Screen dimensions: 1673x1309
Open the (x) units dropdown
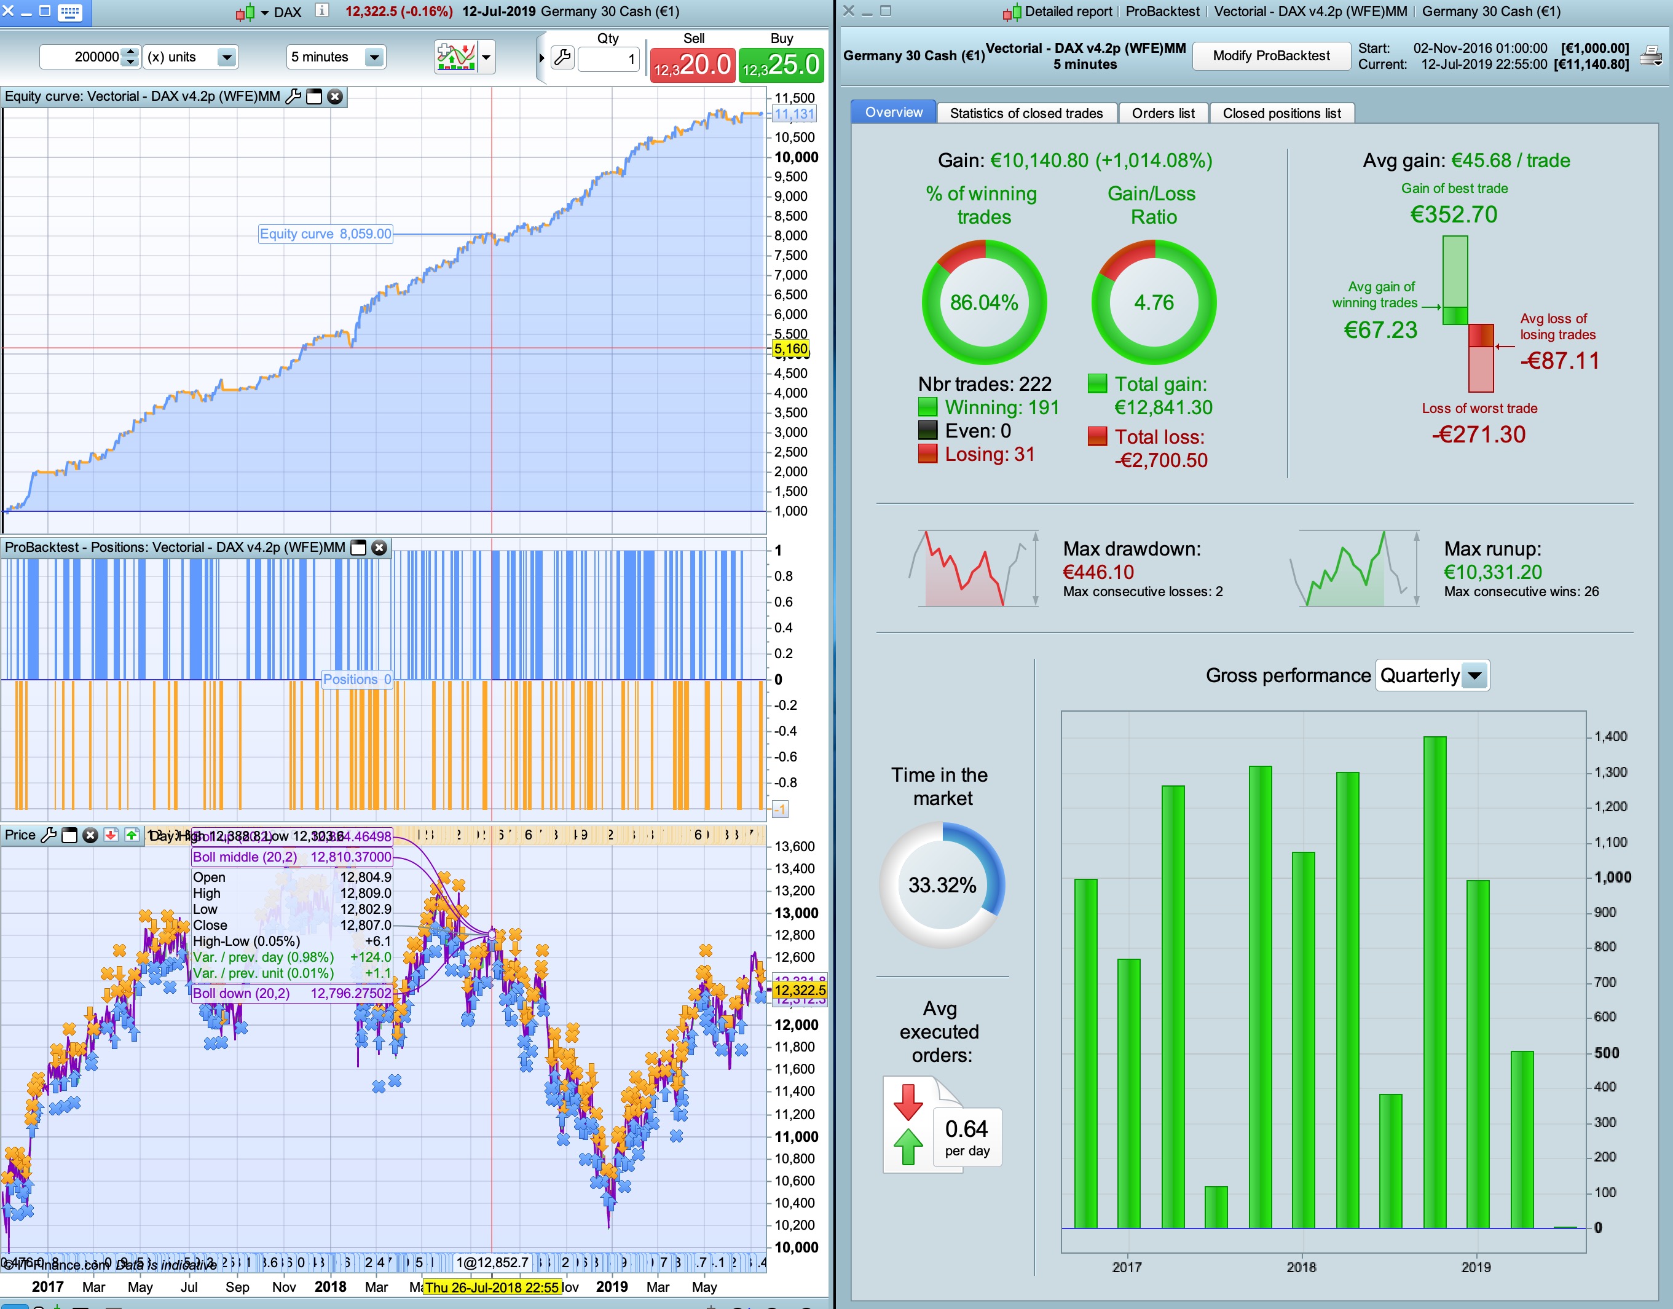pos(226,57)
